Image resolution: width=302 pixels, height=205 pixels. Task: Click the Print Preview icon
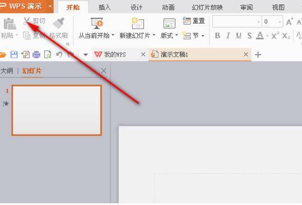coord(48,55)
